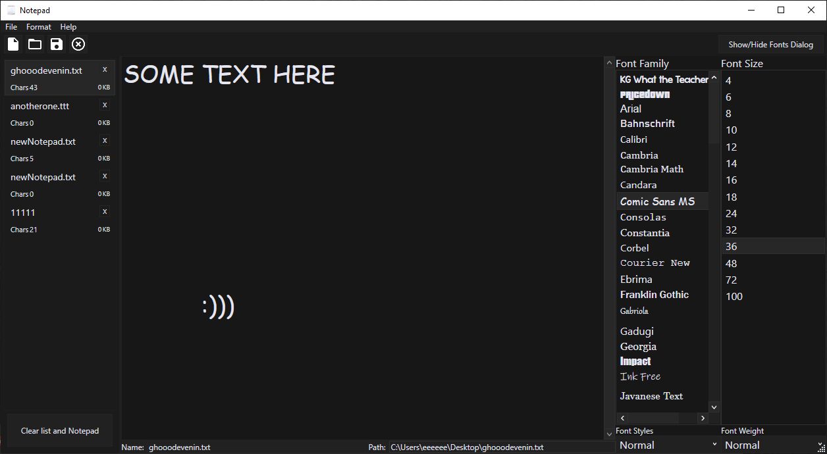Choose the Corbel font family

coord(662,248)
